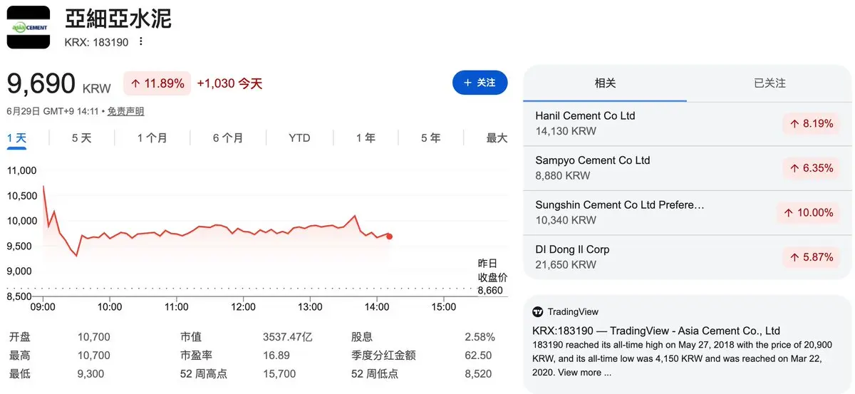Click the 開盤 value 10,700 next to 开盘
855x394 pixels.
94,337
